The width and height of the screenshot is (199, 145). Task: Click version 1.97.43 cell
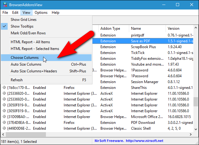click(173, 64)
